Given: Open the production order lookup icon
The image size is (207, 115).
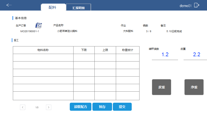Looking at the screenshot, I should (39, 25).
